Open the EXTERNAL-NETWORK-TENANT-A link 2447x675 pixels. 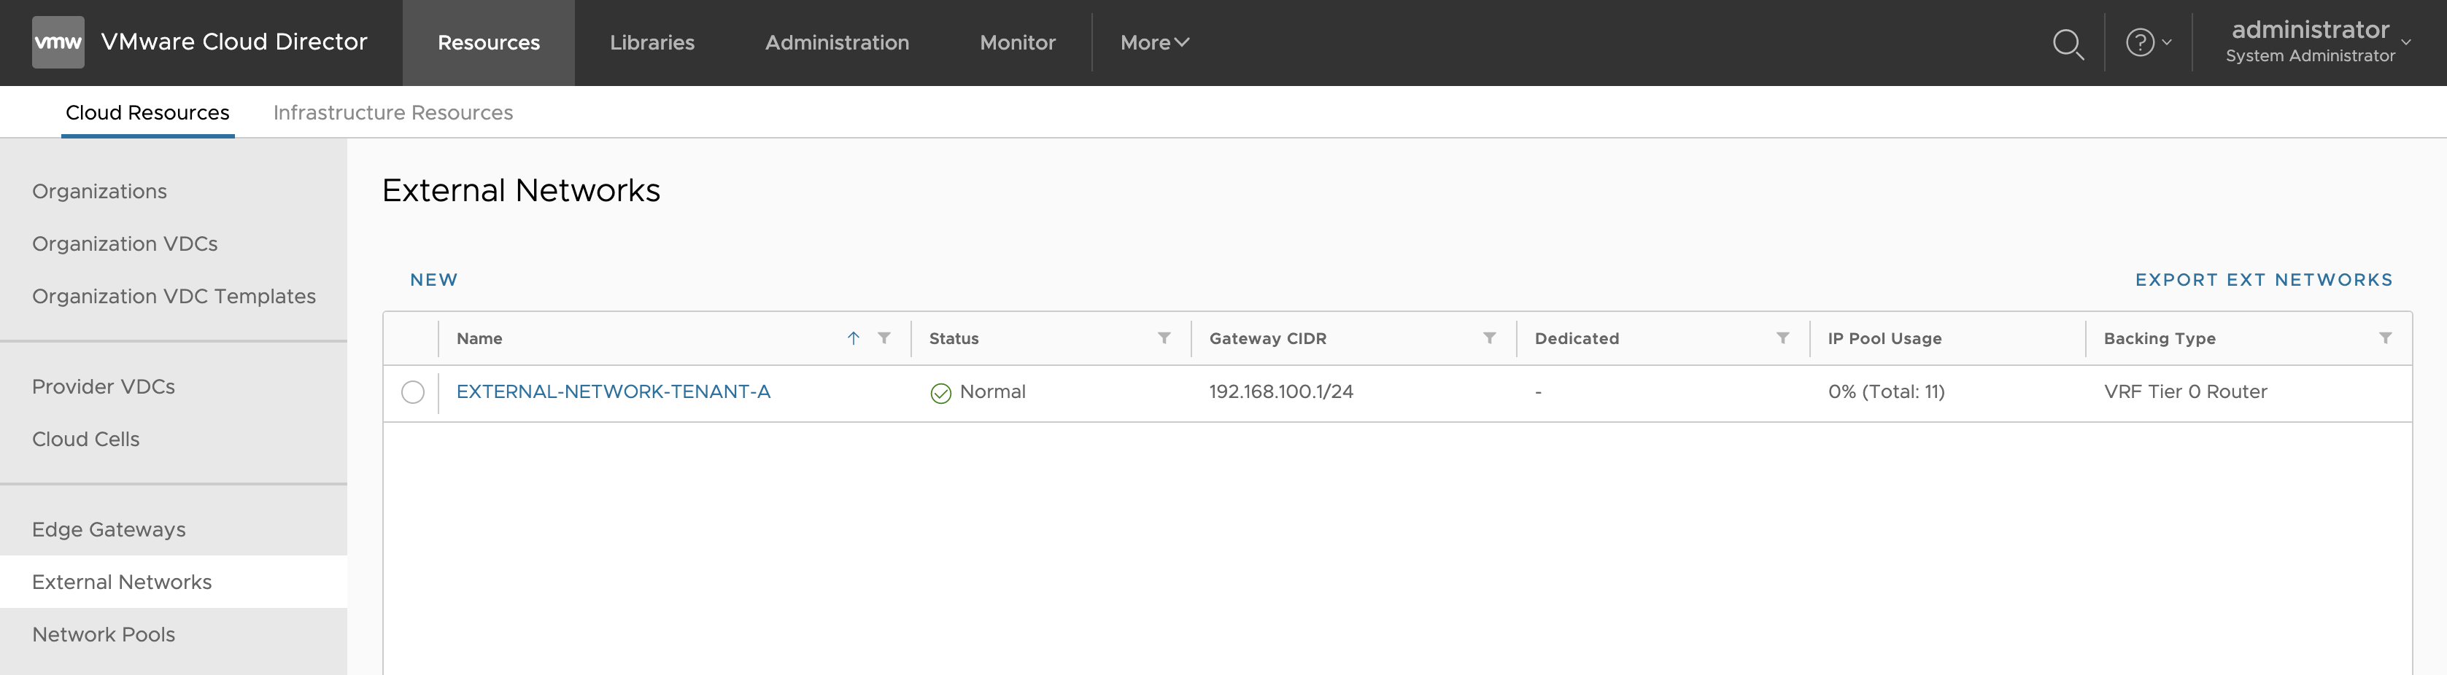613,392
